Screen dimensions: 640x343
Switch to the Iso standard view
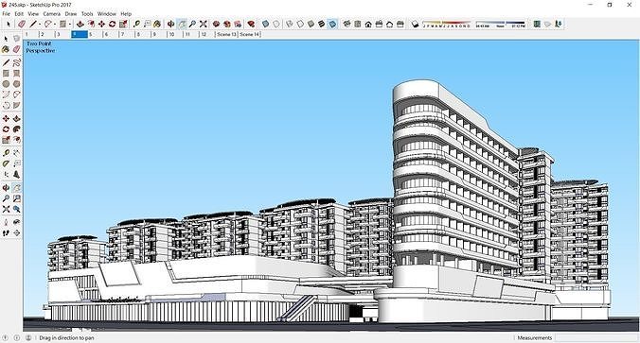[347, 24]
